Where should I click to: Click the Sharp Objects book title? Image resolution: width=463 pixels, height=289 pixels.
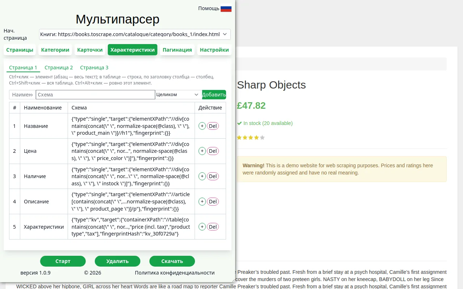[x=271, y=85]
